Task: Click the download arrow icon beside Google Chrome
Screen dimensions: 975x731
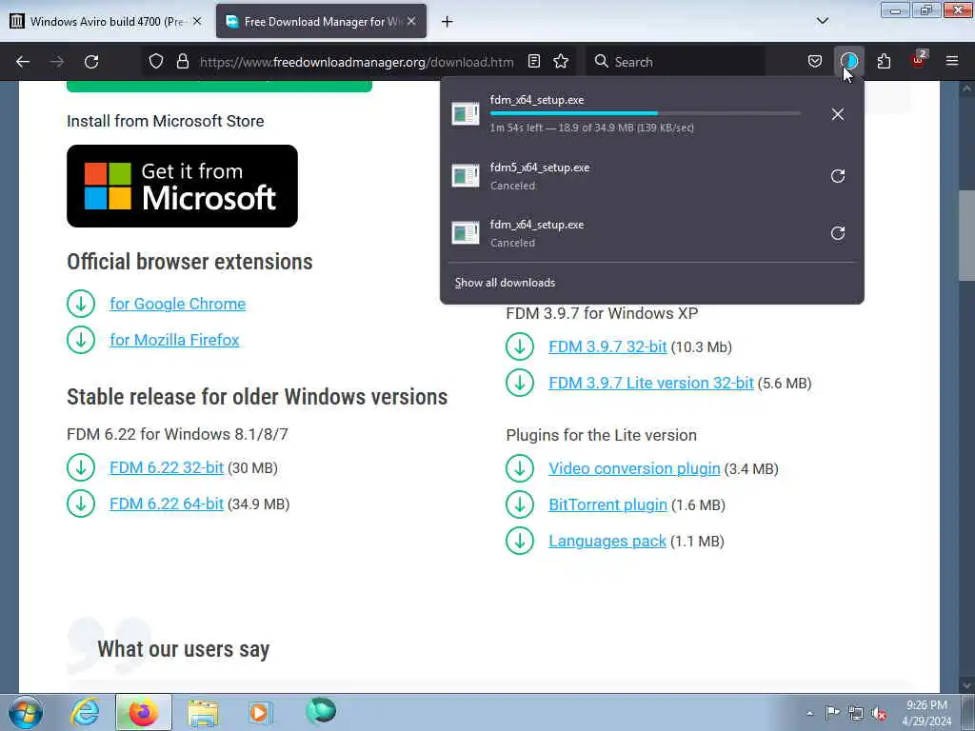Action: pyautogui.click(x=81, y=304)
